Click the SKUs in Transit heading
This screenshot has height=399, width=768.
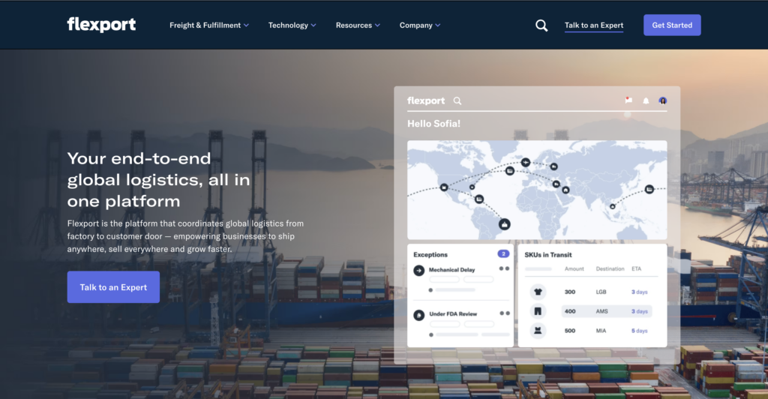[x=548, y=254]
